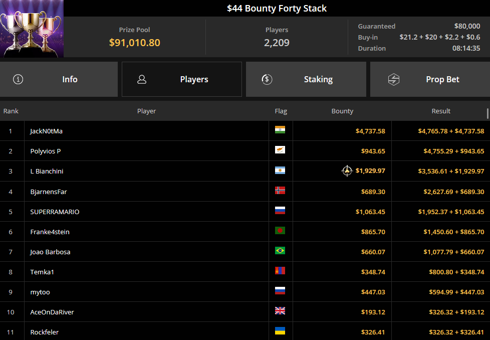The width and height of the screenshot is (490, 340).
Task: Click the Info circle icon
Action: pos(18,79)
